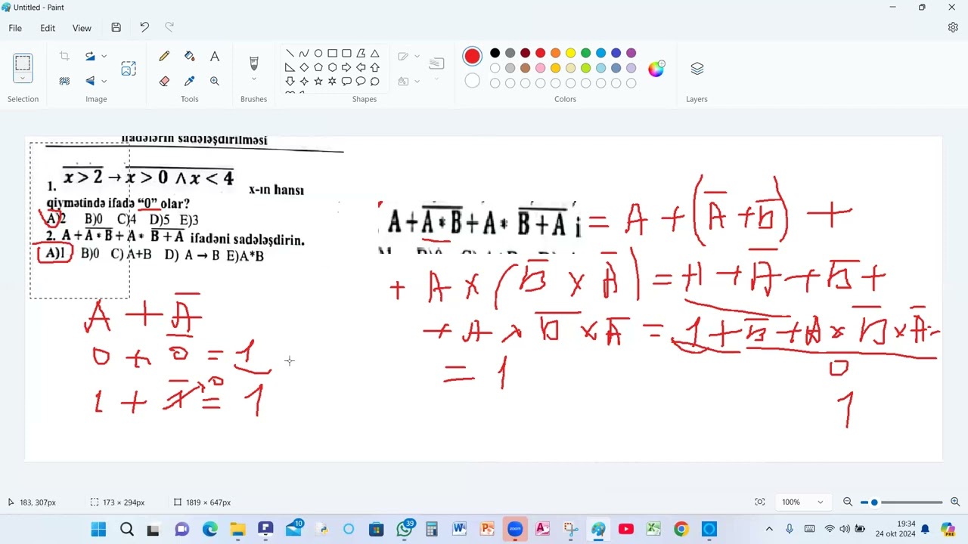
Task: Select the Text tool
Action: pos(215,57)
